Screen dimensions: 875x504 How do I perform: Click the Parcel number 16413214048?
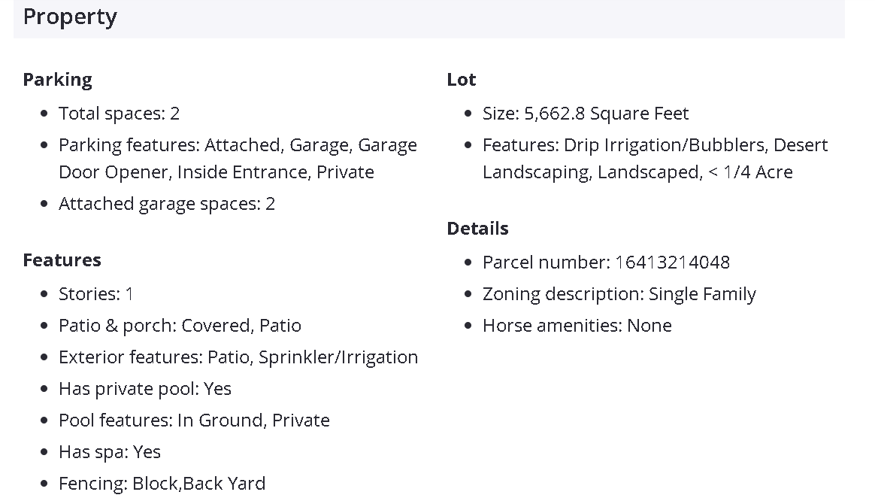[606, 263]
